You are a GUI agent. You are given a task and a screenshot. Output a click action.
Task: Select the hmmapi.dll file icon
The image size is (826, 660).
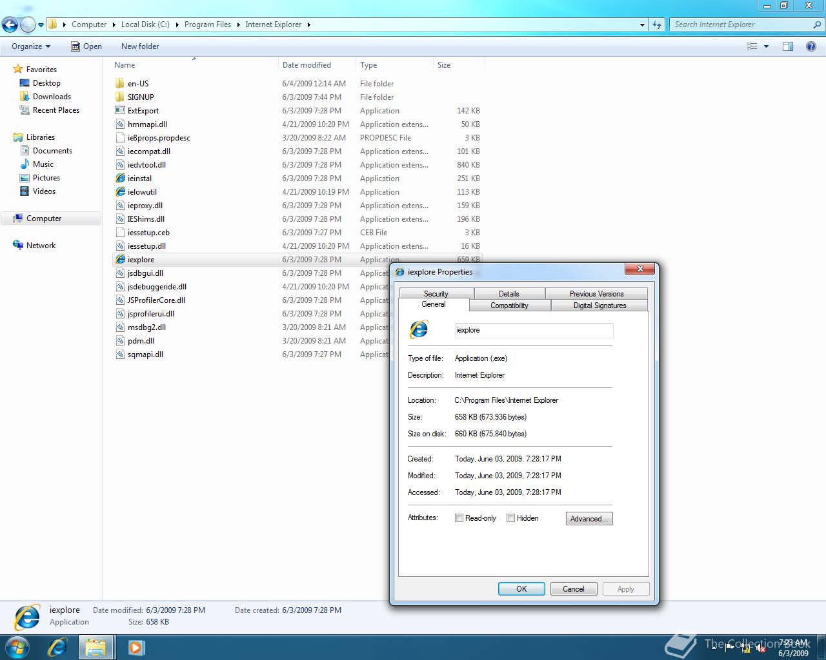click(120, 124)
